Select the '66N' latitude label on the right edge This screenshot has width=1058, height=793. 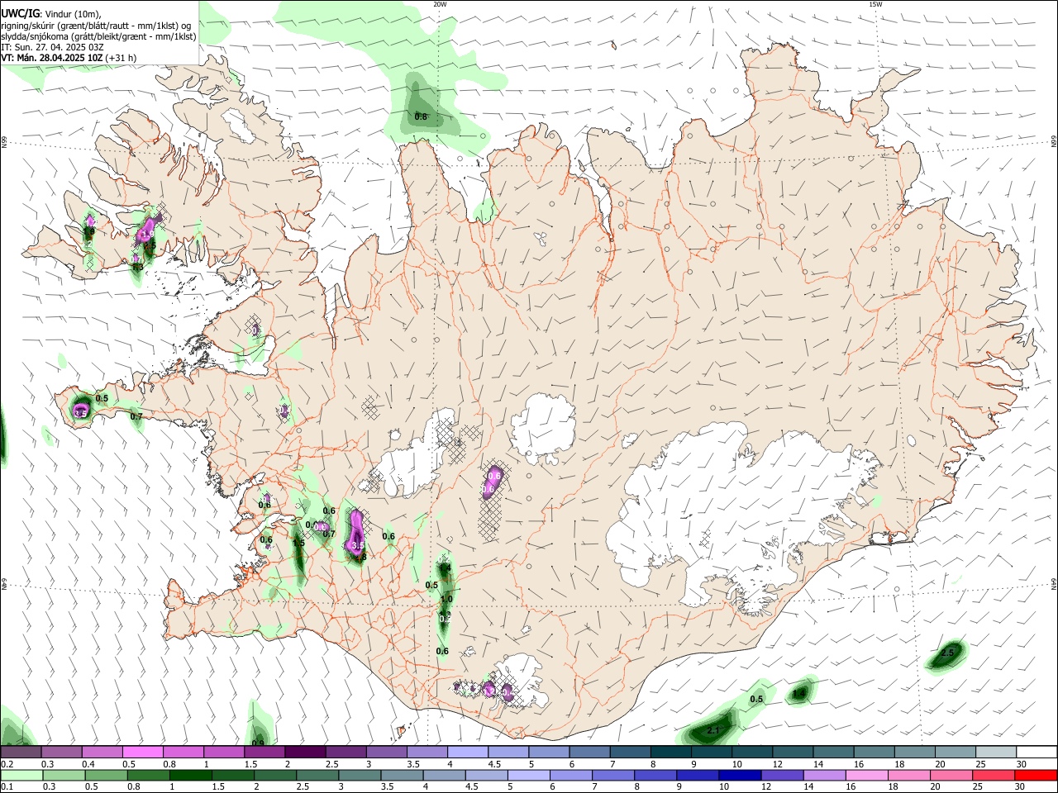click(x=1054, y=142)
